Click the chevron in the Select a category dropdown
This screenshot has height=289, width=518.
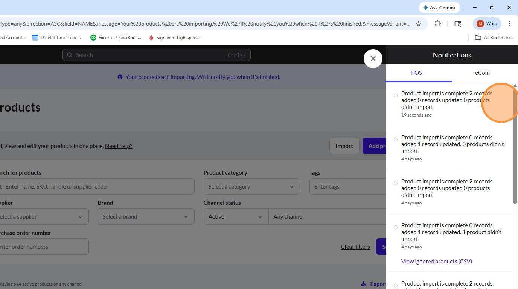292,187
